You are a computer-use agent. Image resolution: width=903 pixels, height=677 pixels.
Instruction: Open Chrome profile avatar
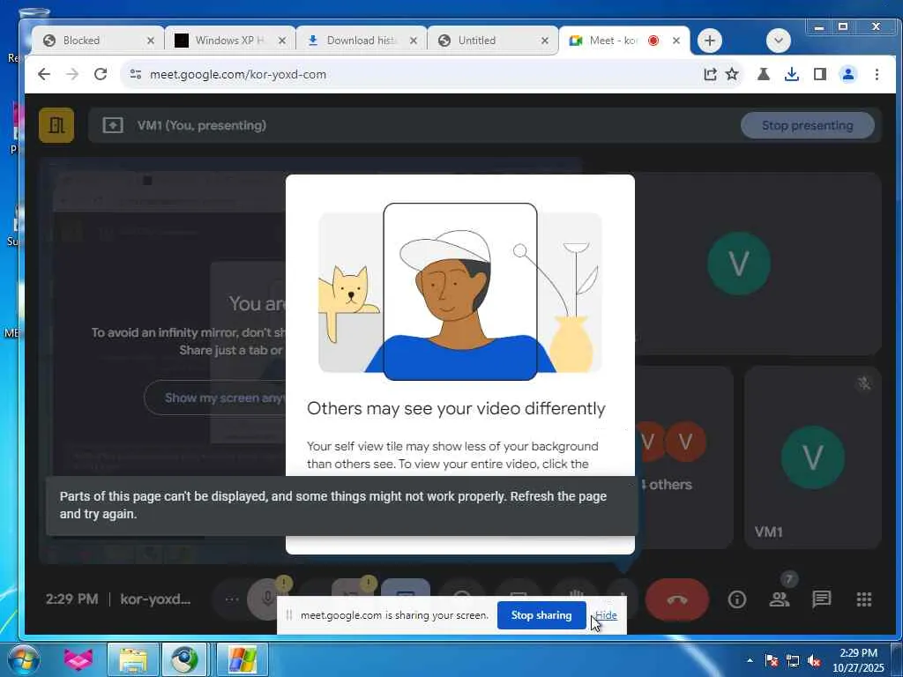pyautogui.click(x=848, y=74)
